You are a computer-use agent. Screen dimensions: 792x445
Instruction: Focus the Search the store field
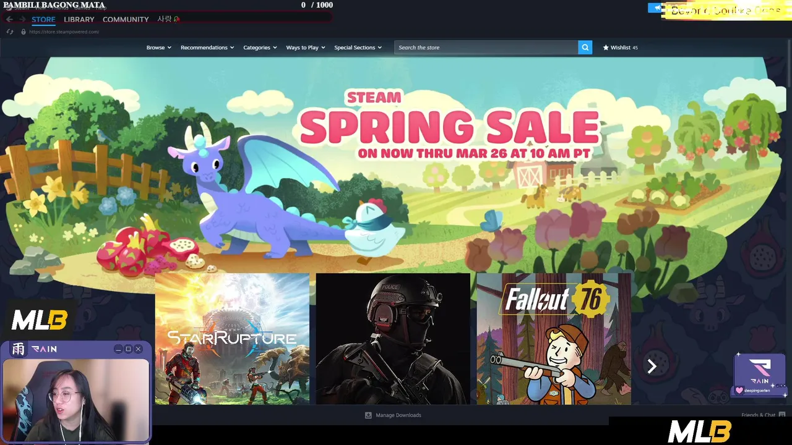486,48
